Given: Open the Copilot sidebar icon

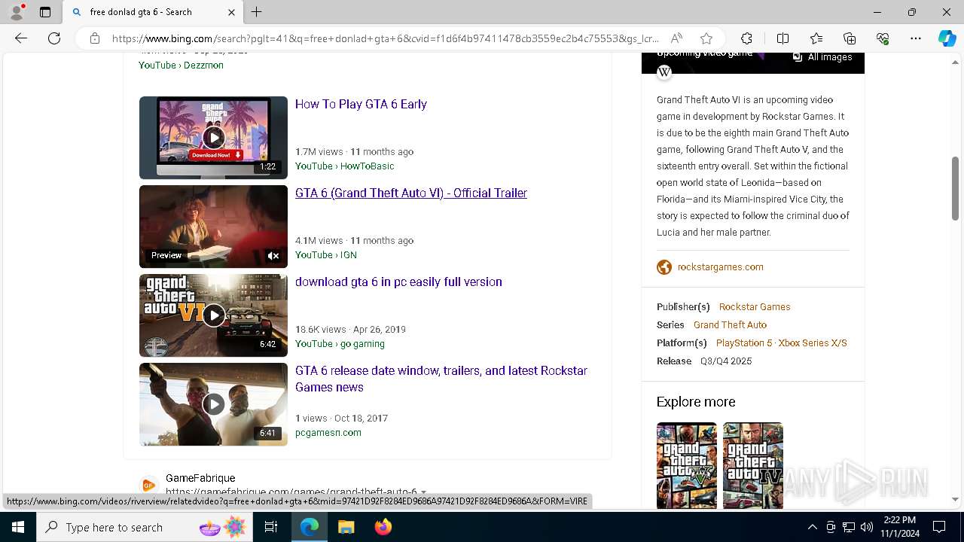Looking at the screenshot, I should (x=947, y=38).
